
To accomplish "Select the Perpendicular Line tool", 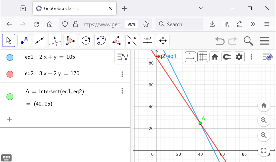I will click(x=55, y=40).
